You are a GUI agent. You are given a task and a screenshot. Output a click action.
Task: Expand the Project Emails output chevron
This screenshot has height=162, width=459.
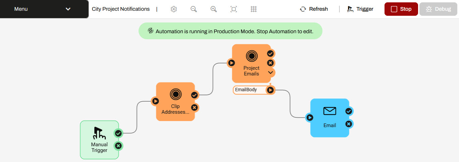click(270, 72)
